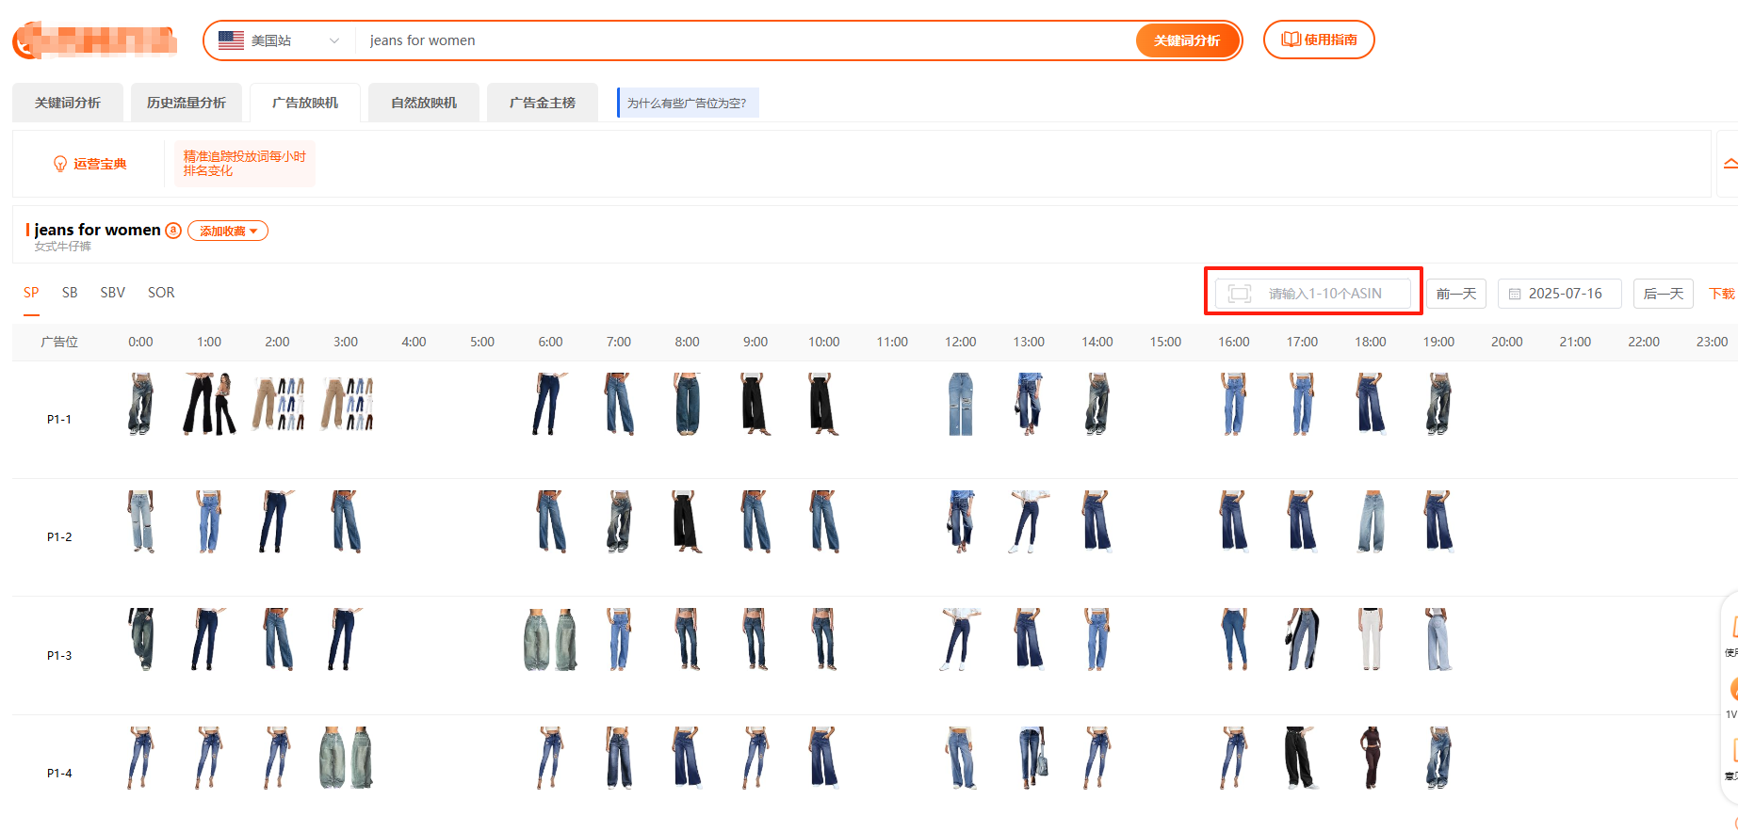This screenshot has height=831, width=1738.
Task: Go to next day with 后一天
Action: point(1664,294)
